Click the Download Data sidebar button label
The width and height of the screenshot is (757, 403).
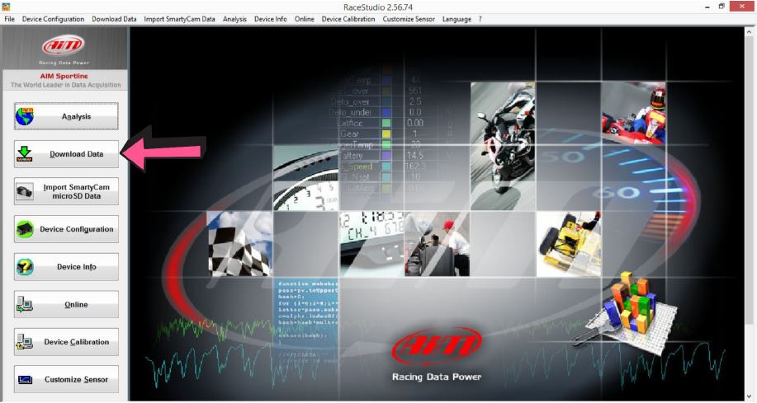(76, 154)
